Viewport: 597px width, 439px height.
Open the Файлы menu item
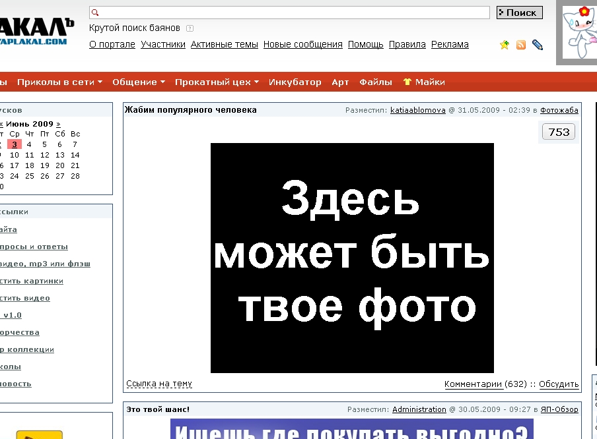point(375,82)
